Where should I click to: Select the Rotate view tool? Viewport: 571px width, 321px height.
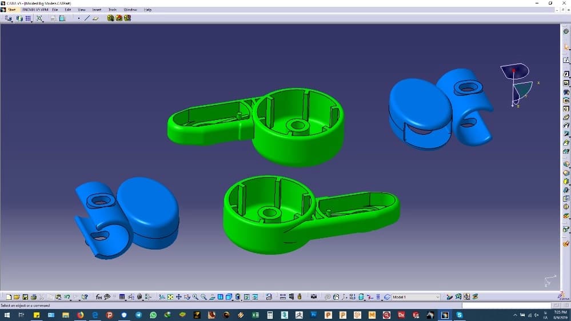click(187, 297)
